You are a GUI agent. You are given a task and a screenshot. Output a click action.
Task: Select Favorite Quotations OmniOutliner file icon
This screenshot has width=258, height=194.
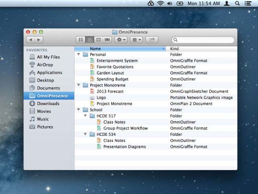click(92, 67)
